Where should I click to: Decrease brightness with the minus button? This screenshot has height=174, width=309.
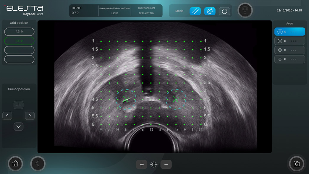pyautogui.click(x=166, y=165)
